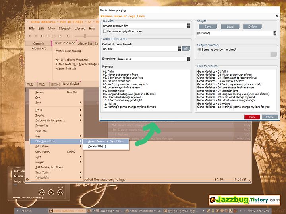Open the Glenn Medeiros taskbar item
This screenshot has height=214, width=286.
coord(67,211)
